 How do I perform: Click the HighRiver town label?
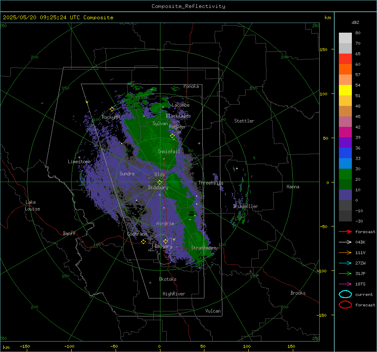coord(174,294)
